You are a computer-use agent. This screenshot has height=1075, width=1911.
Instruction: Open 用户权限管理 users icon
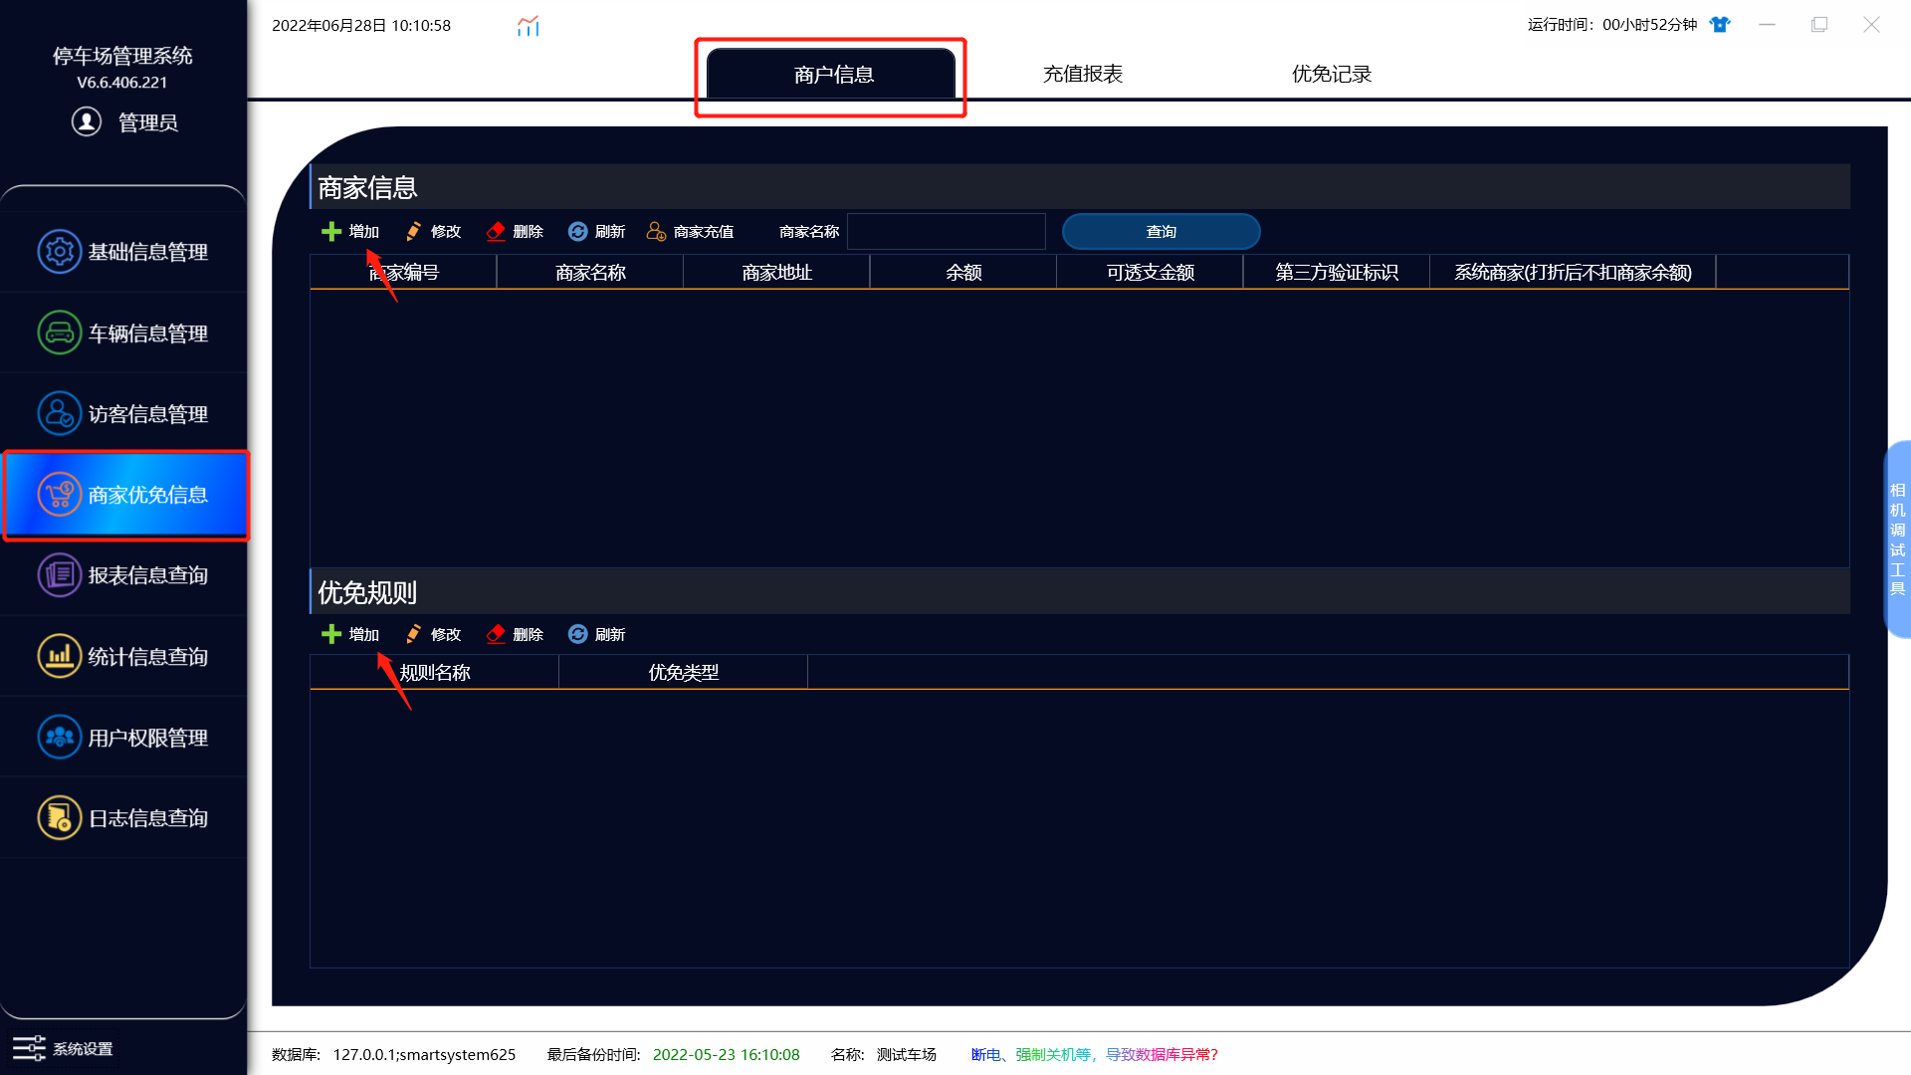pyautogui.click(x=59, y=738)
